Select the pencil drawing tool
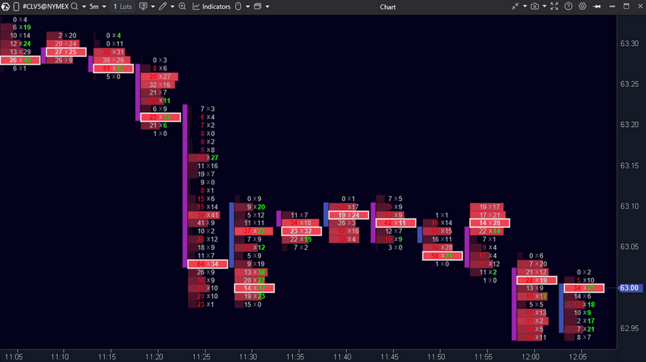This screenshot has height=362, width=646. [162, 7]
